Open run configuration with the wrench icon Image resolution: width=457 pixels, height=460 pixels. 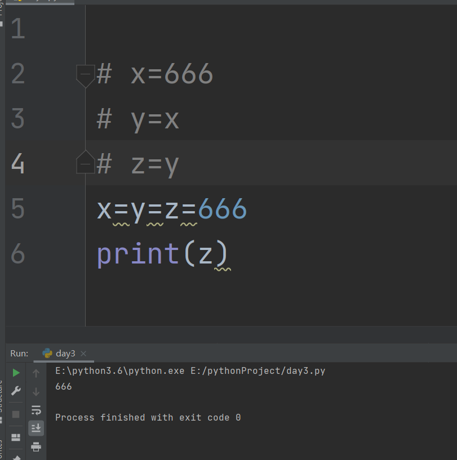pyautogui.click(x=16, y=391)
